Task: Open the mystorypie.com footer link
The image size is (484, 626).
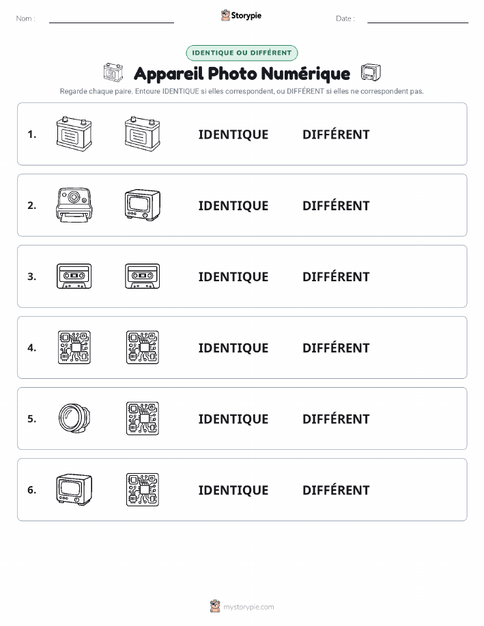Action: click(242, 606)
